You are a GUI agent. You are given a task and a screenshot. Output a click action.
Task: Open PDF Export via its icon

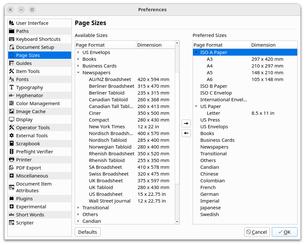[12, 168]
